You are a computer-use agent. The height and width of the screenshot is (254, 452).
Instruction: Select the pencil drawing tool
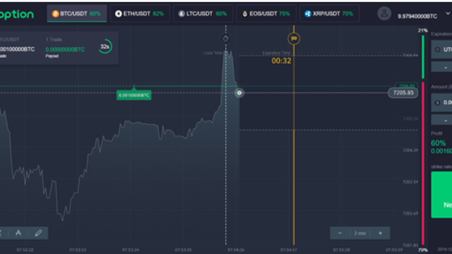[x=38, y=233]
